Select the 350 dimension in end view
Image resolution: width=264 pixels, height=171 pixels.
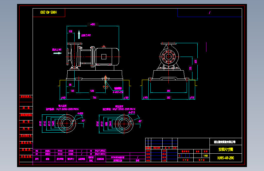(168, 91)
